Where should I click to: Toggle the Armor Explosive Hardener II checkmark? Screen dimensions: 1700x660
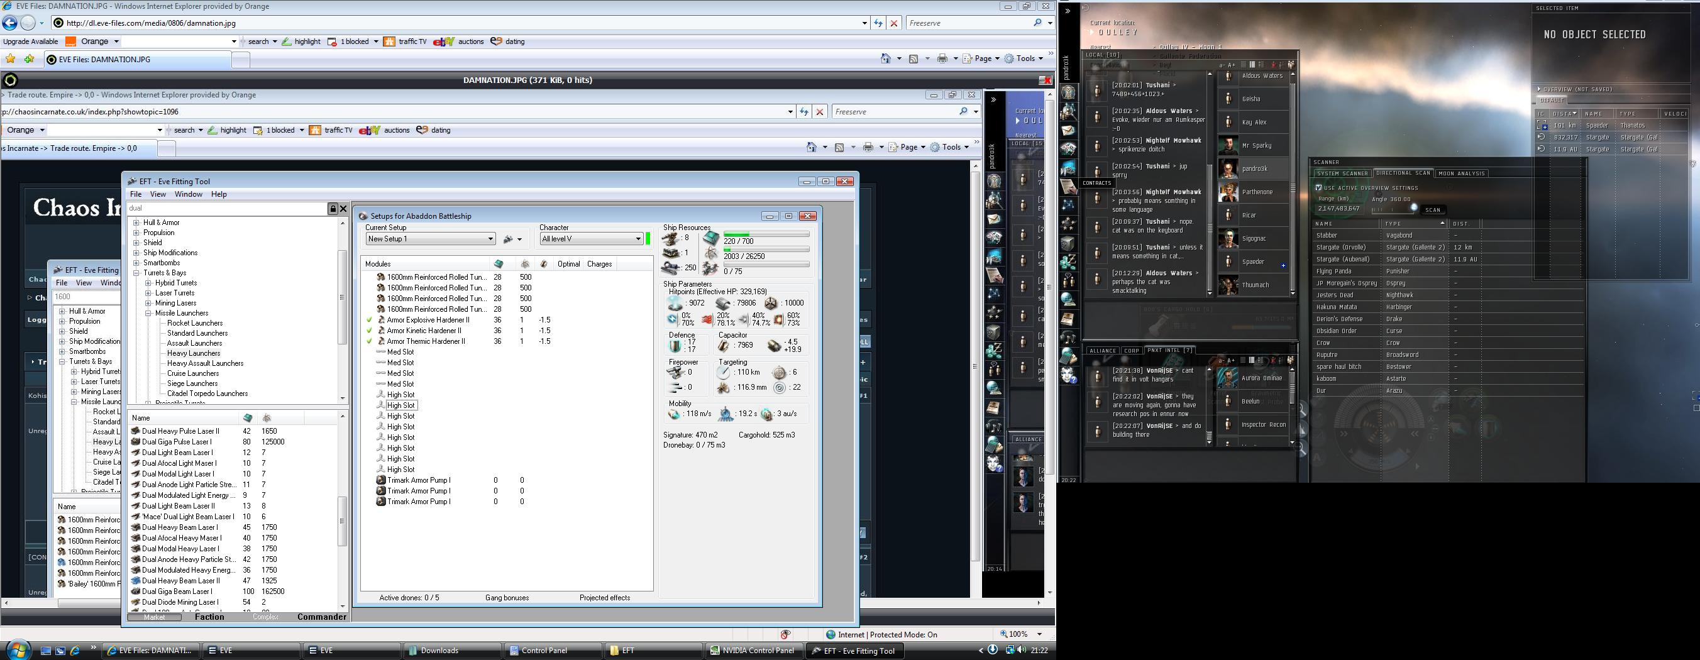tap(370, 320)
